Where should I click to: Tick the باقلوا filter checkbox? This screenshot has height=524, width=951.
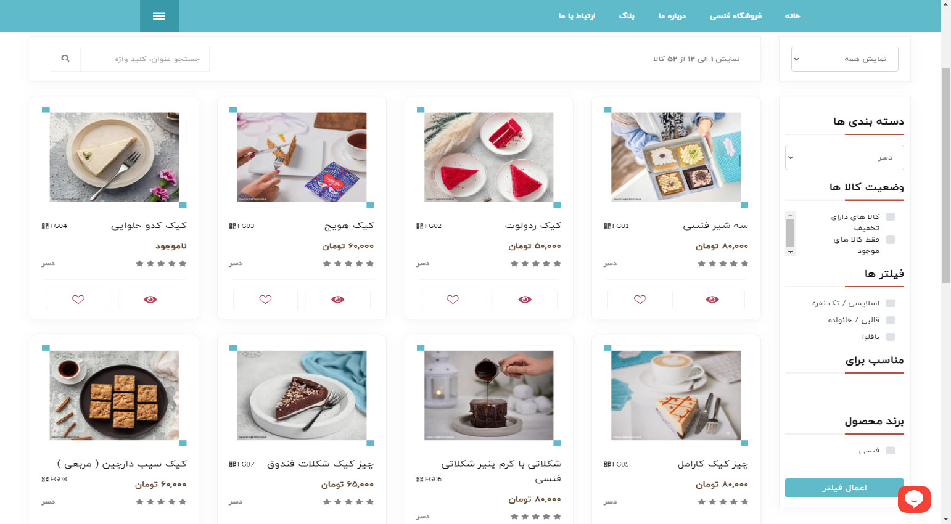click(x=891, y=337)
